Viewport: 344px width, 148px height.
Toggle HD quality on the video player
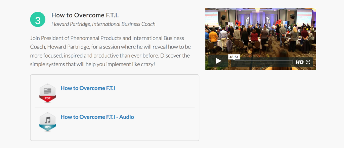(299, 62)
